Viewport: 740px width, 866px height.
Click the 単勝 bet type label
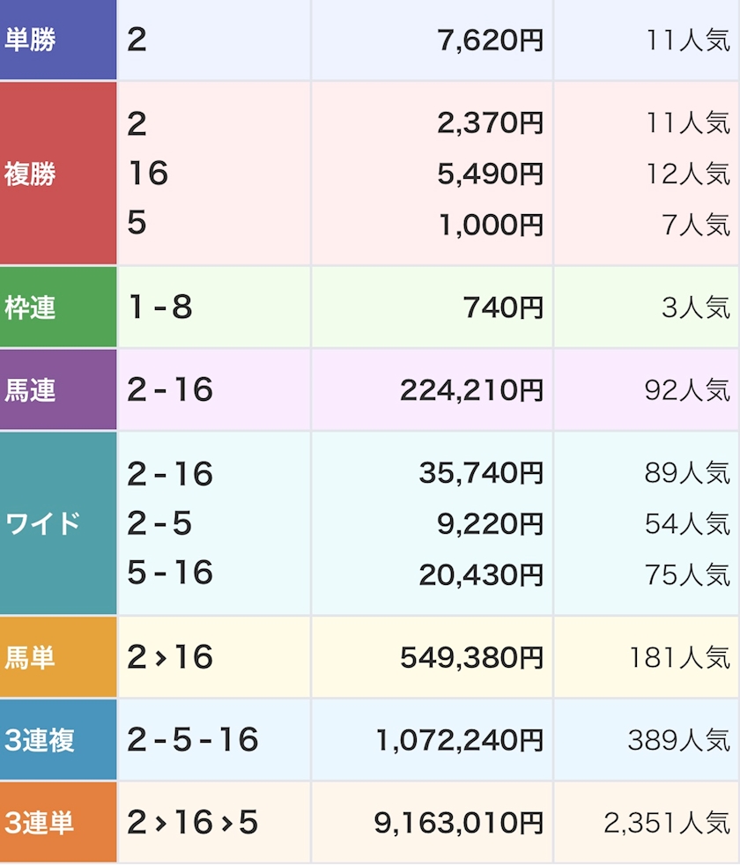pyautogui.click(x=32, y=41)
